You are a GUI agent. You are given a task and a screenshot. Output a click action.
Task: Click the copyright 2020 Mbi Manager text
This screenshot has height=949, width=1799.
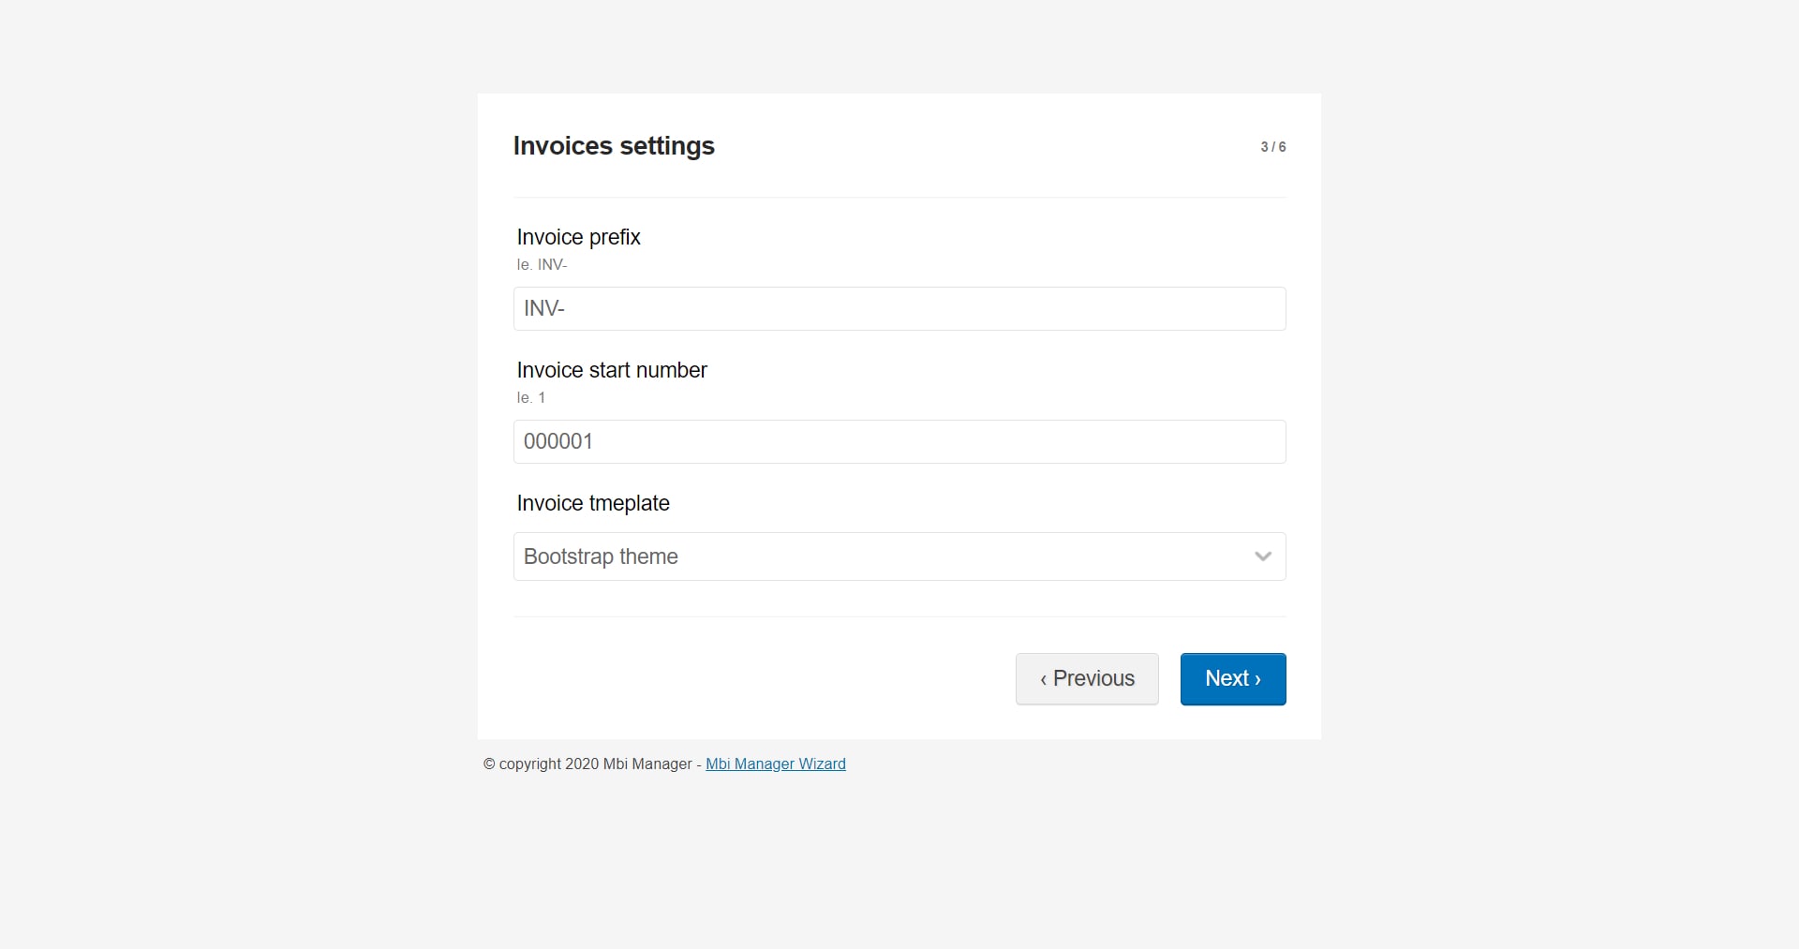(587, 764)
